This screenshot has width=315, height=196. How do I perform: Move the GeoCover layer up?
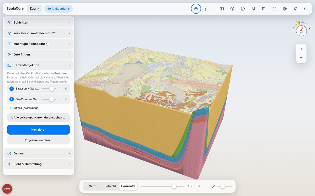point(60,98)
